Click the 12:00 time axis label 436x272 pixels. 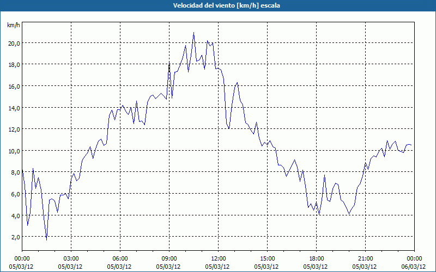click(219, 258)
